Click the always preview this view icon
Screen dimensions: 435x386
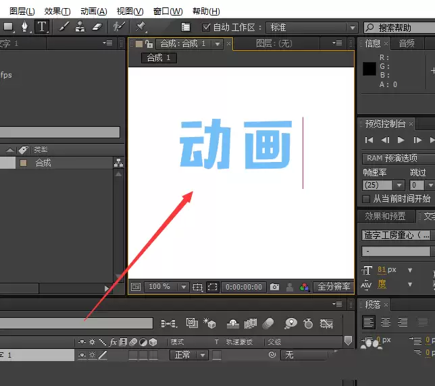pyautogui.click(x=136, y=287)
